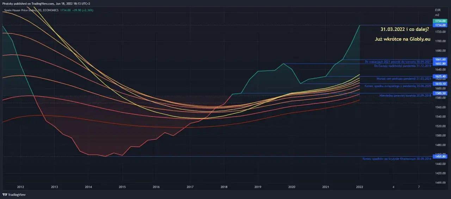The height and width of the screenshot is (199, 451).
Task: Click the 1610.10 horizontal line price tag
Action: click(440, 84)
